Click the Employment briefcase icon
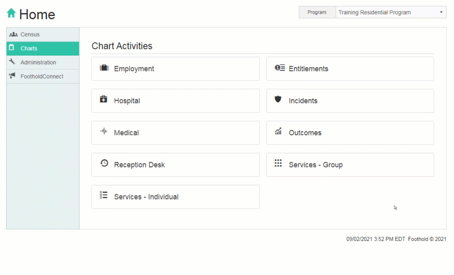 [x=104, y=68]
